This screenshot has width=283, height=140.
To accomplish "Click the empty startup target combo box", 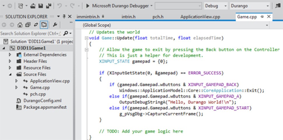I will pyautogui.click(x=178, y=6).
